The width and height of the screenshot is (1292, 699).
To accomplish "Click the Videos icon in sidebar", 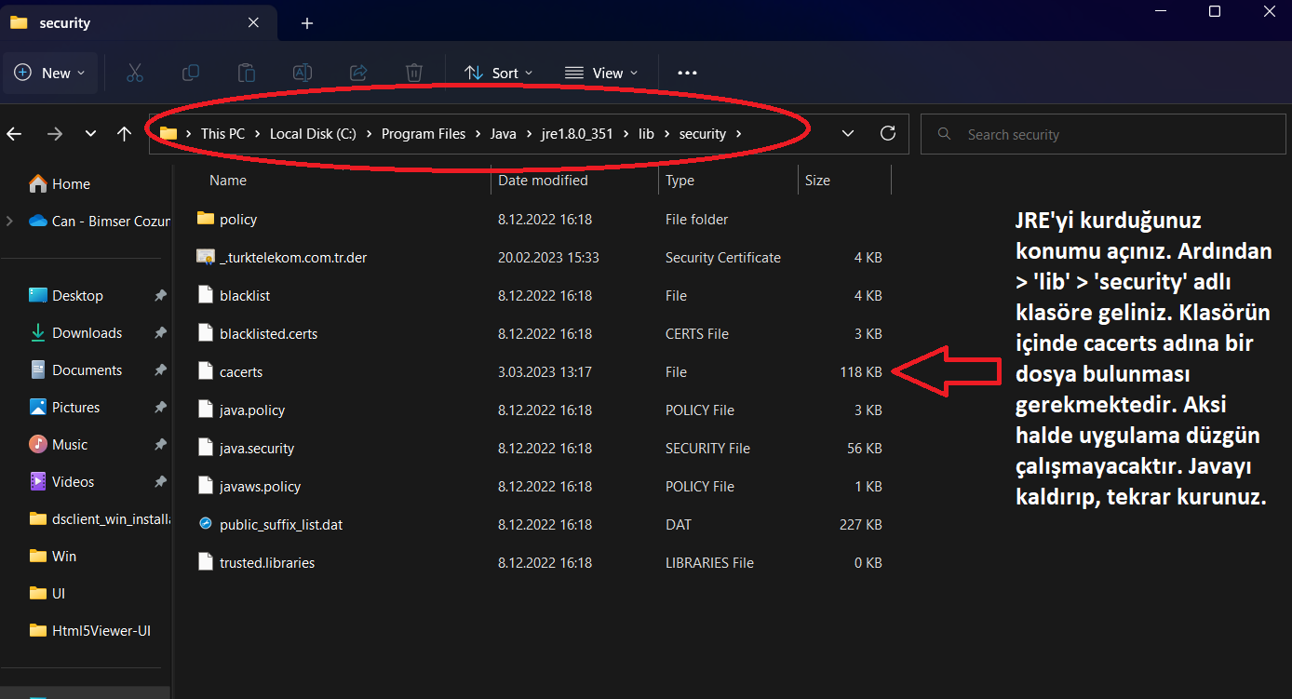I will (38, 481).
